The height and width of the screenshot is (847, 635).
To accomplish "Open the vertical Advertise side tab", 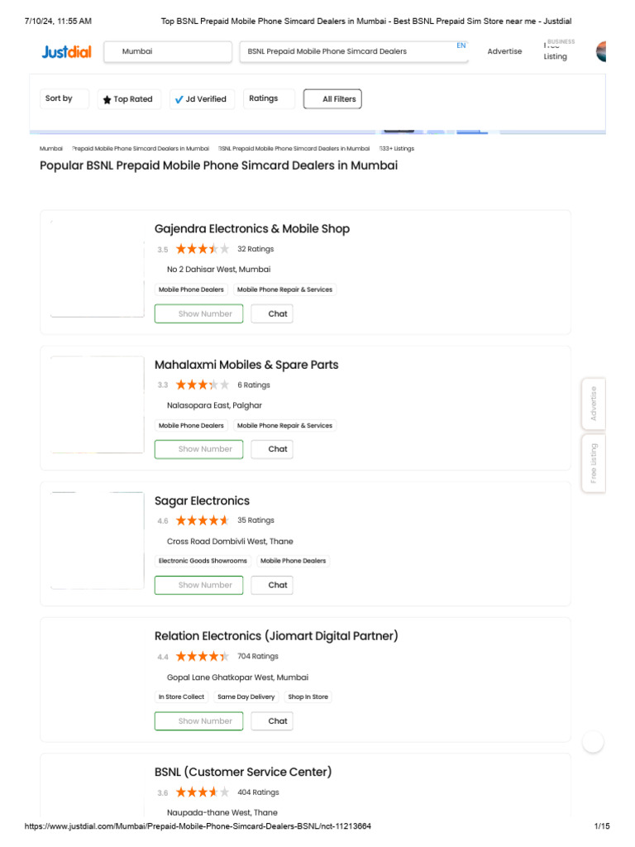I will click(594, 404).
